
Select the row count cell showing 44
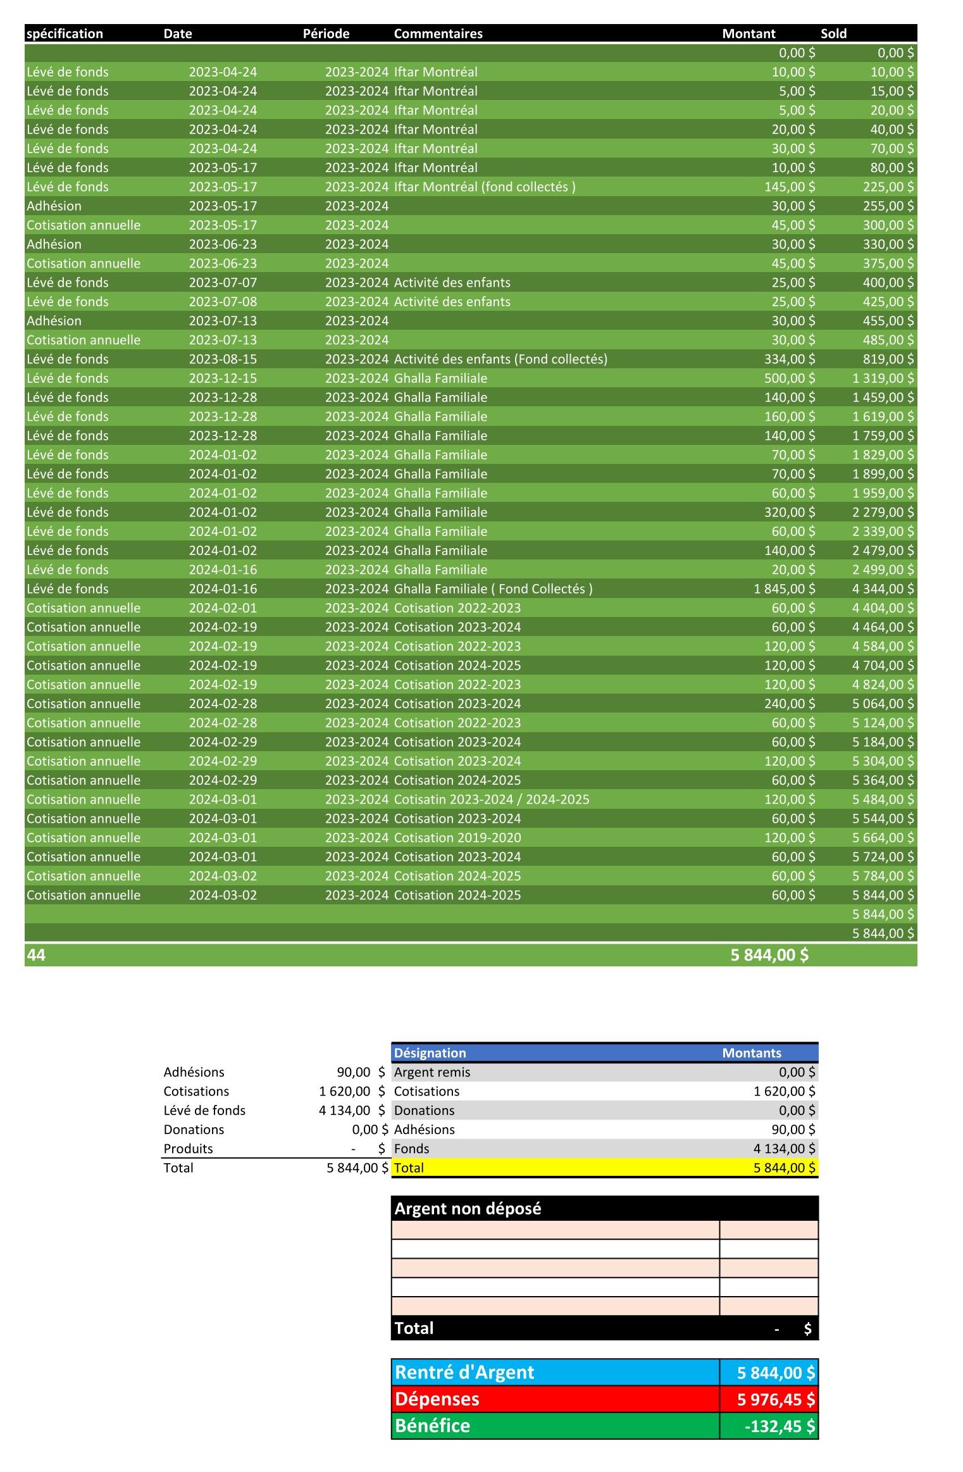[x=36, y=954]
